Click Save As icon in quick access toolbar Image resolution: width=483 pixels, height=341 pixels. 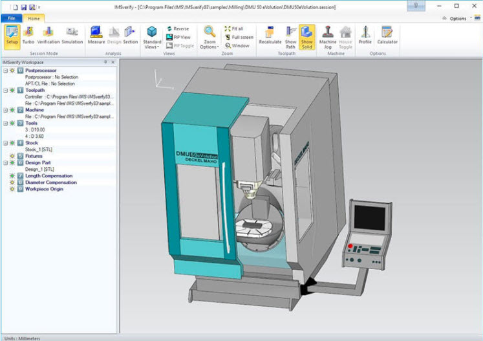coord(32,6)
